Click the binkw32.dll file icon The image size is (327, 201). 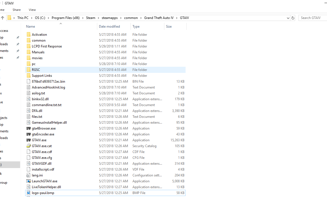[x=29, y=99]
